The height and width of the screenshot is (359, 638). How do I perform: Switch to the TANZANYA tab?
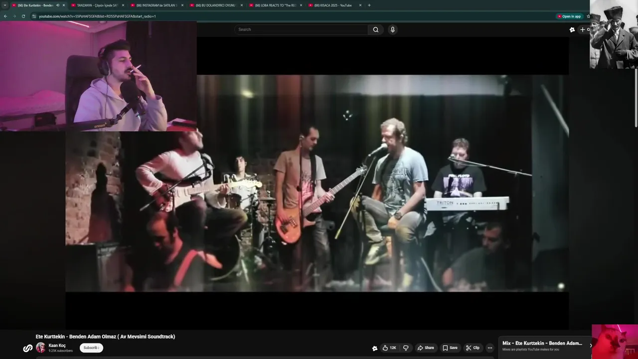(x=97, y=5)
